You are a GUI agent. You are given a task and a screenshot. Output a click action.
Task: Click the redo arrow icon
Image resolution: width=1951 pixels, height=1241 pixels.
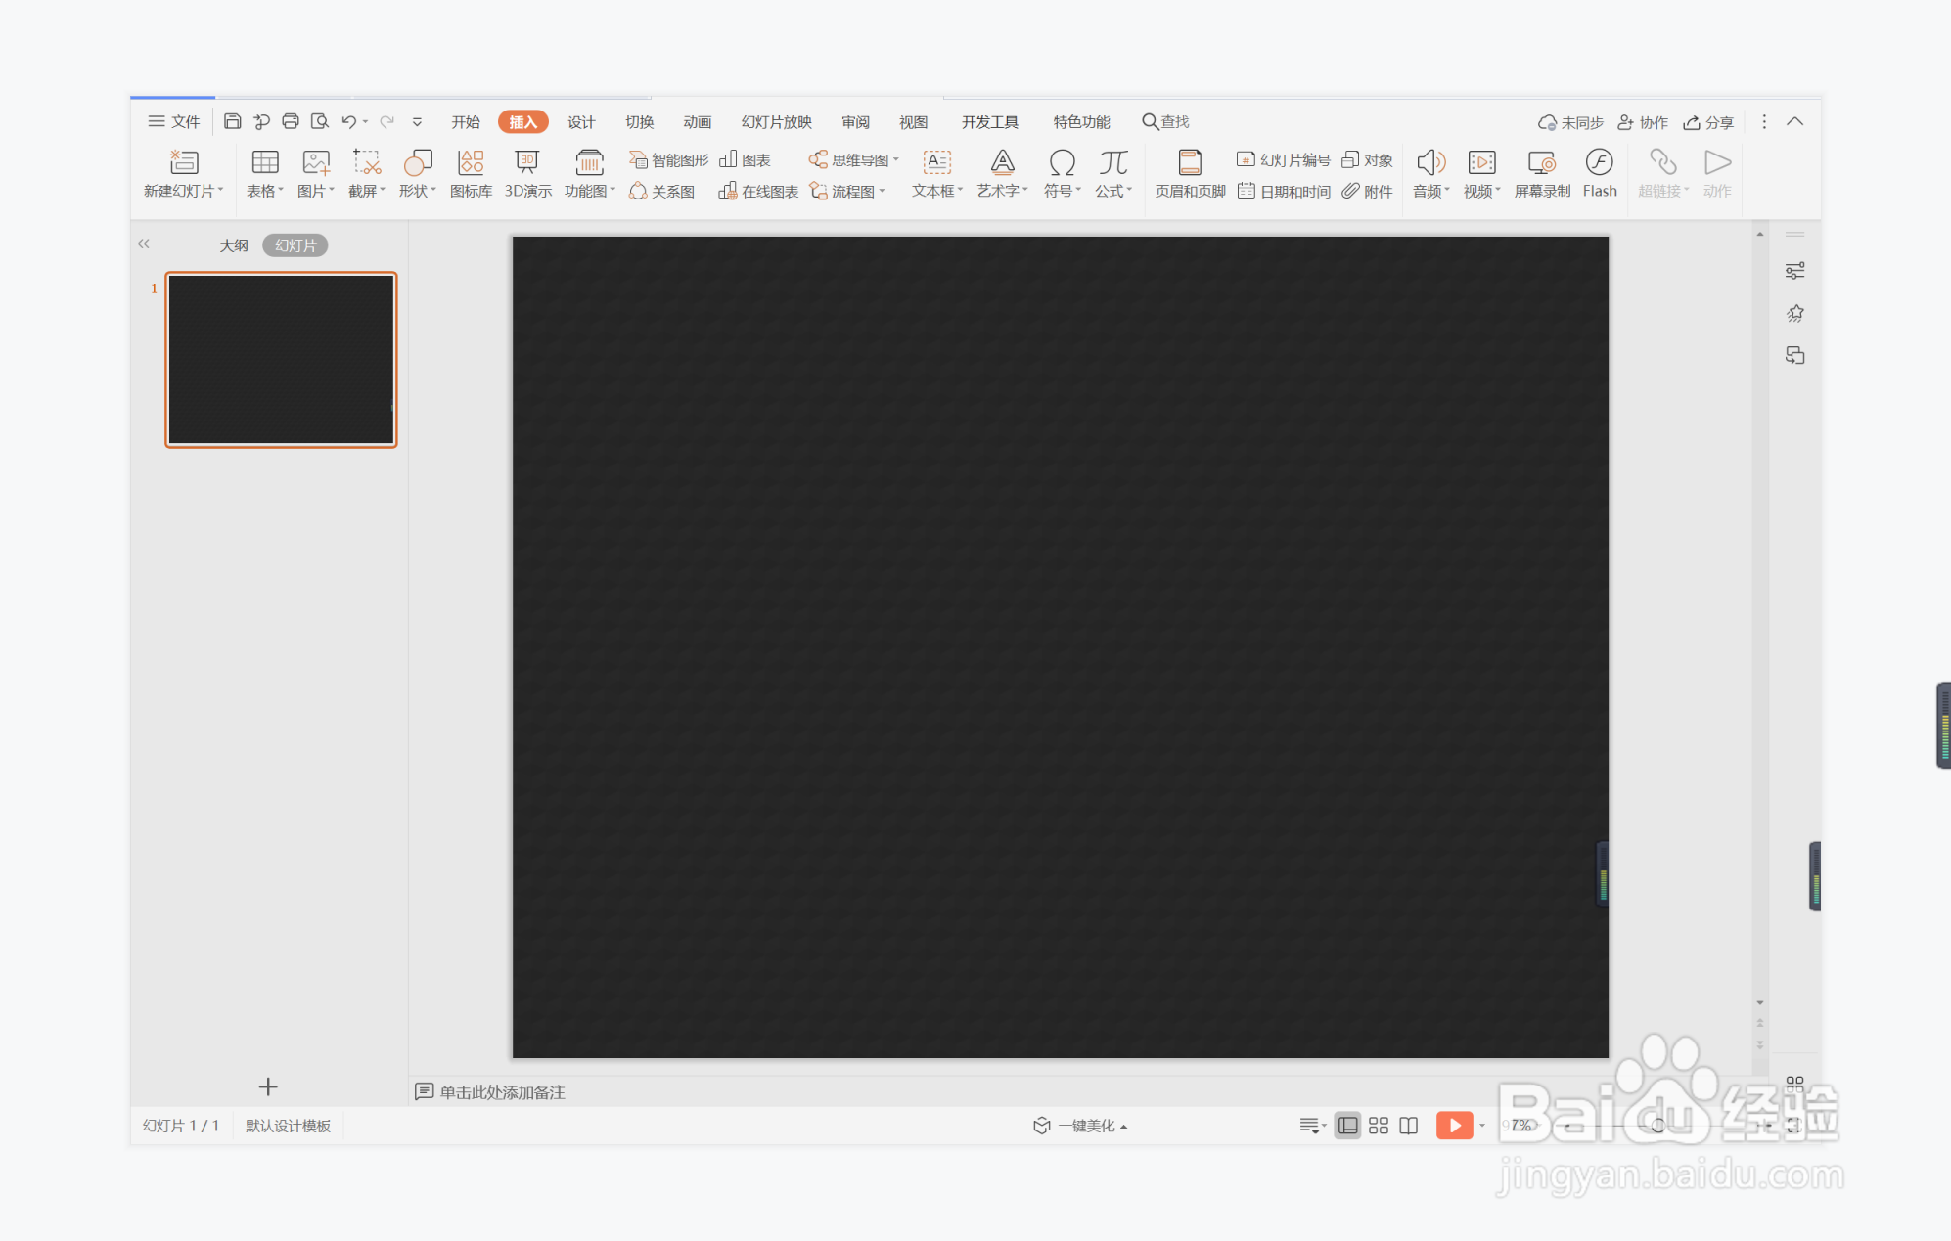coord(387,121)
